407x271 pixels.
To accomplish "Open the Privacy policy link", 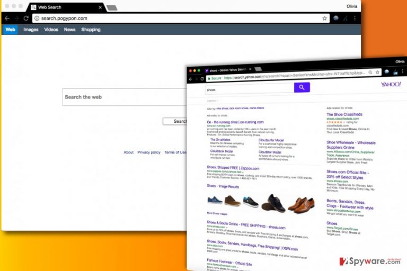I will click(149, 152).
